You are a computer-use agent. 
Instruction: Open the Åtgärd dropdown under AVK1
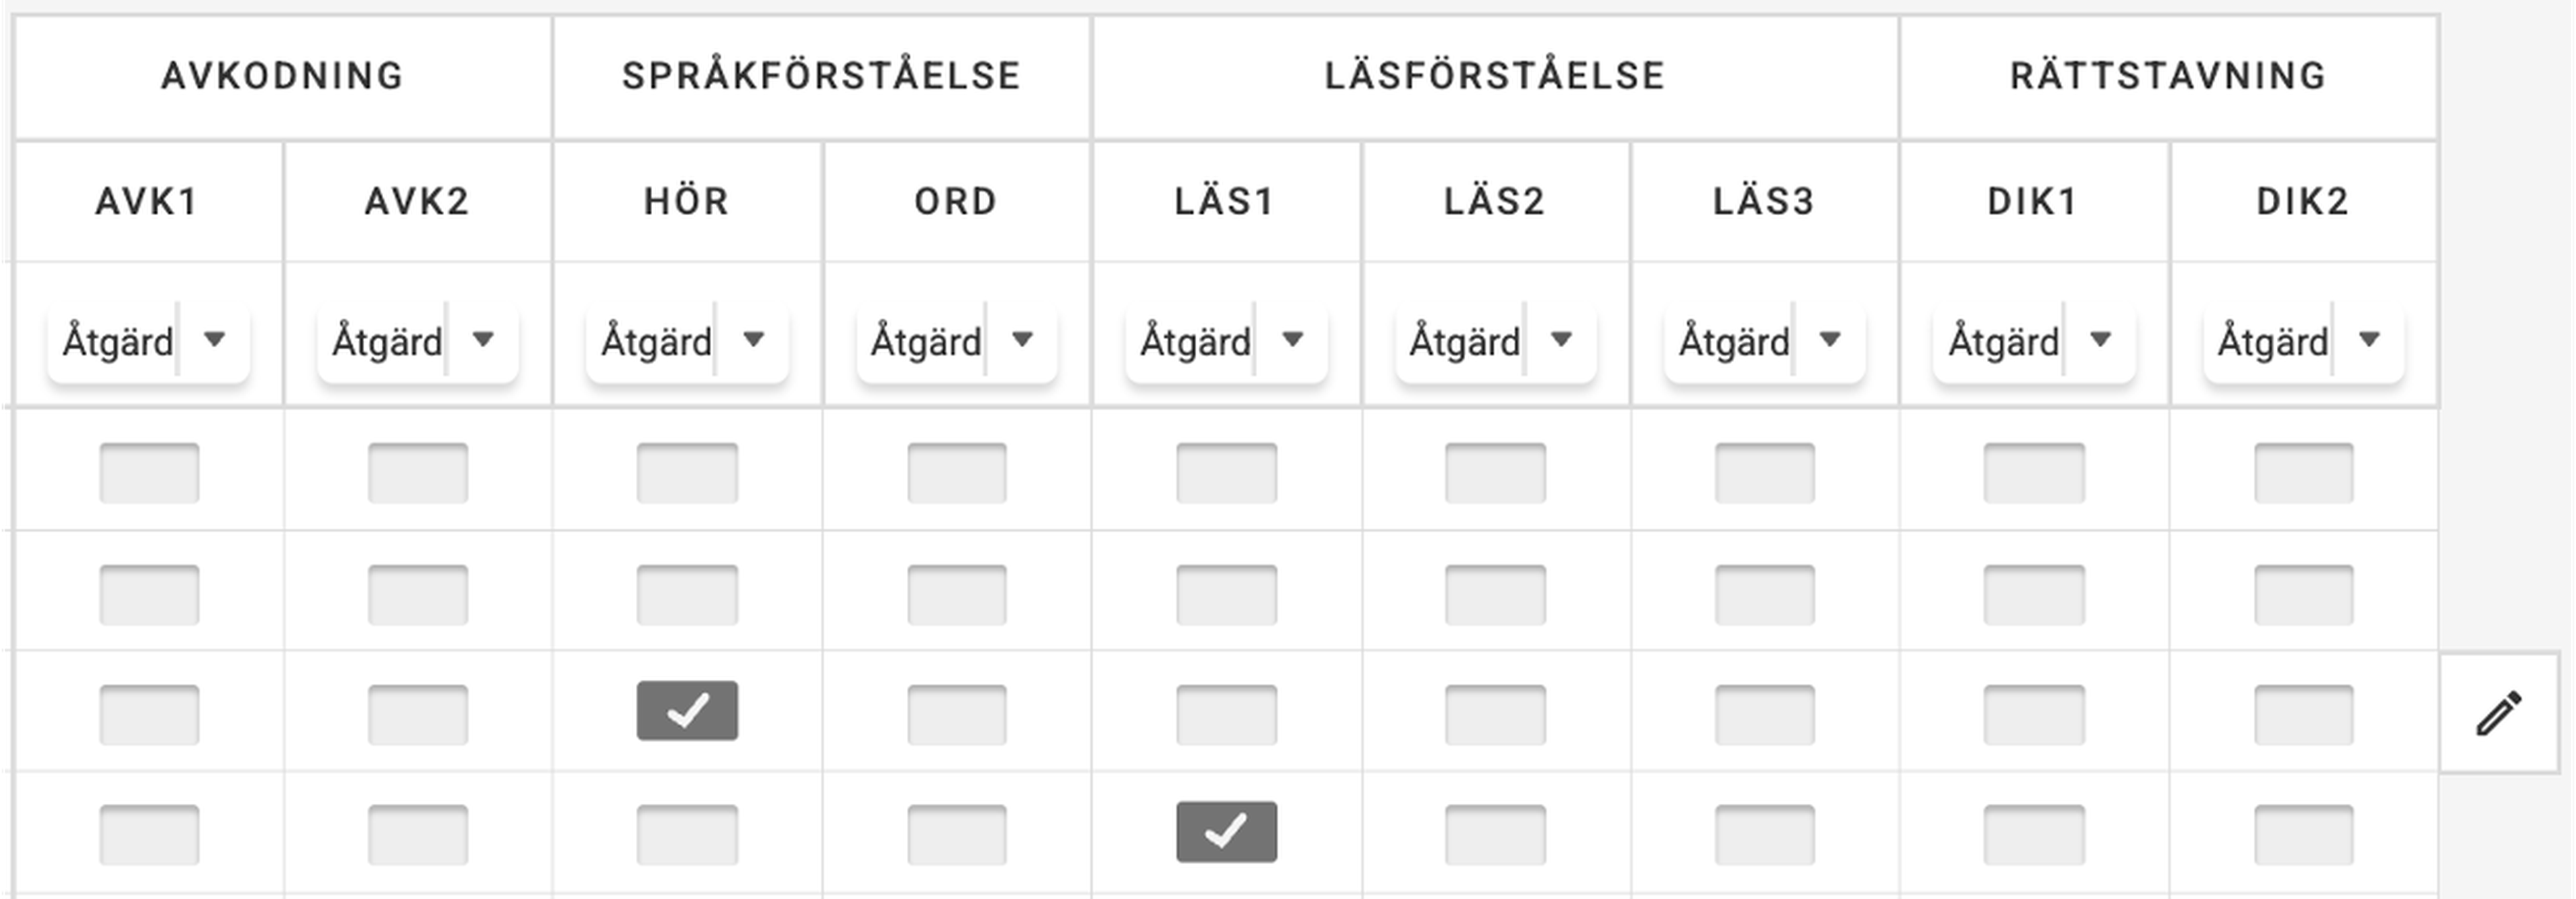(x=148, y=342)
